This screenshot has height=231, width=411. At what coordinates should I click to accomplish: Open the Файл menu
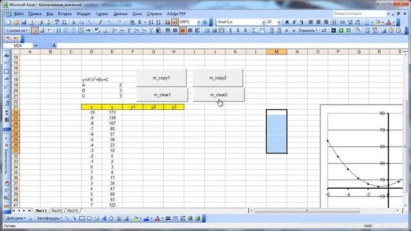pos(19,13)
